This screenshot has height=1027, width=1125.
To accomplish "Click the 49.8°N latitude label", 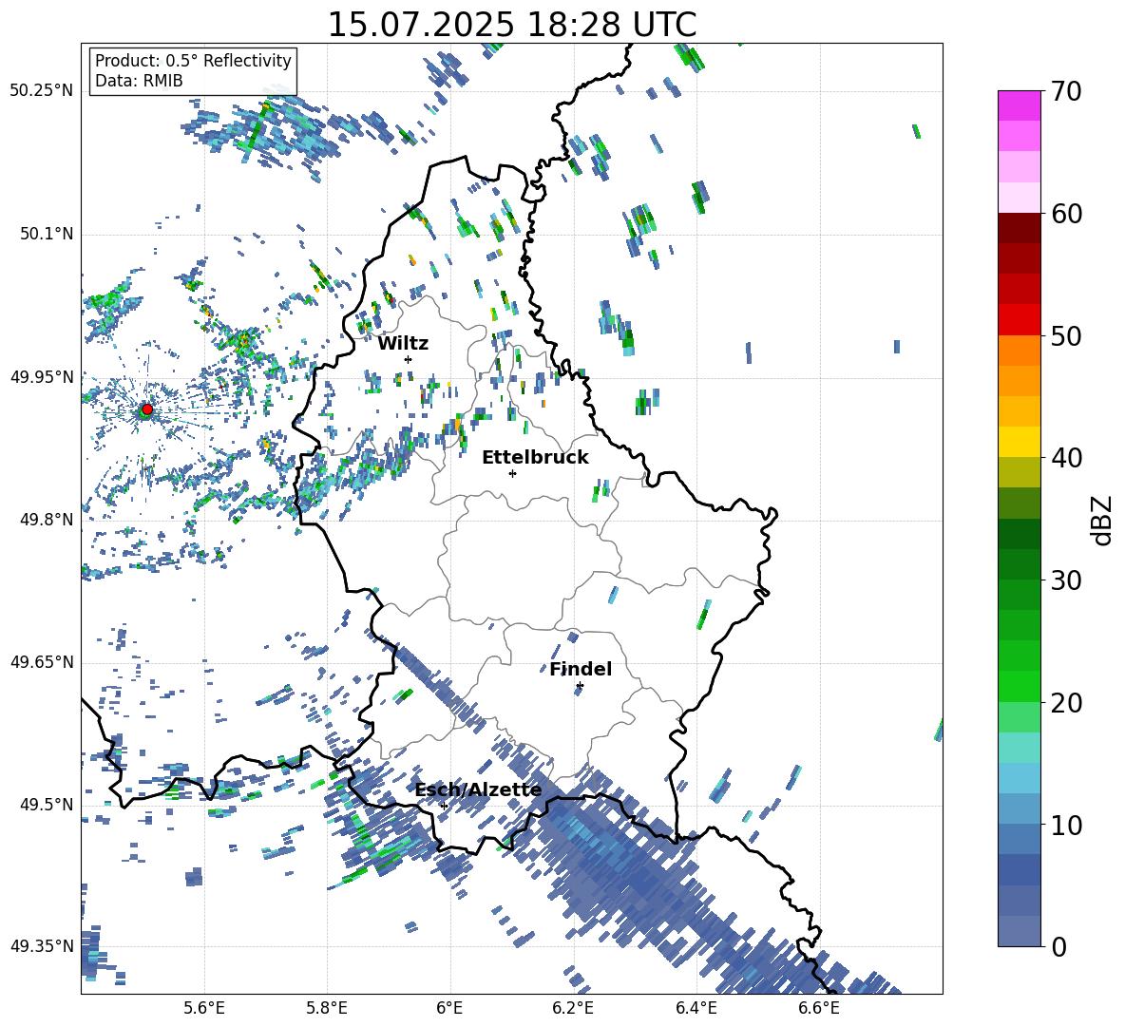I will point(47,520).
